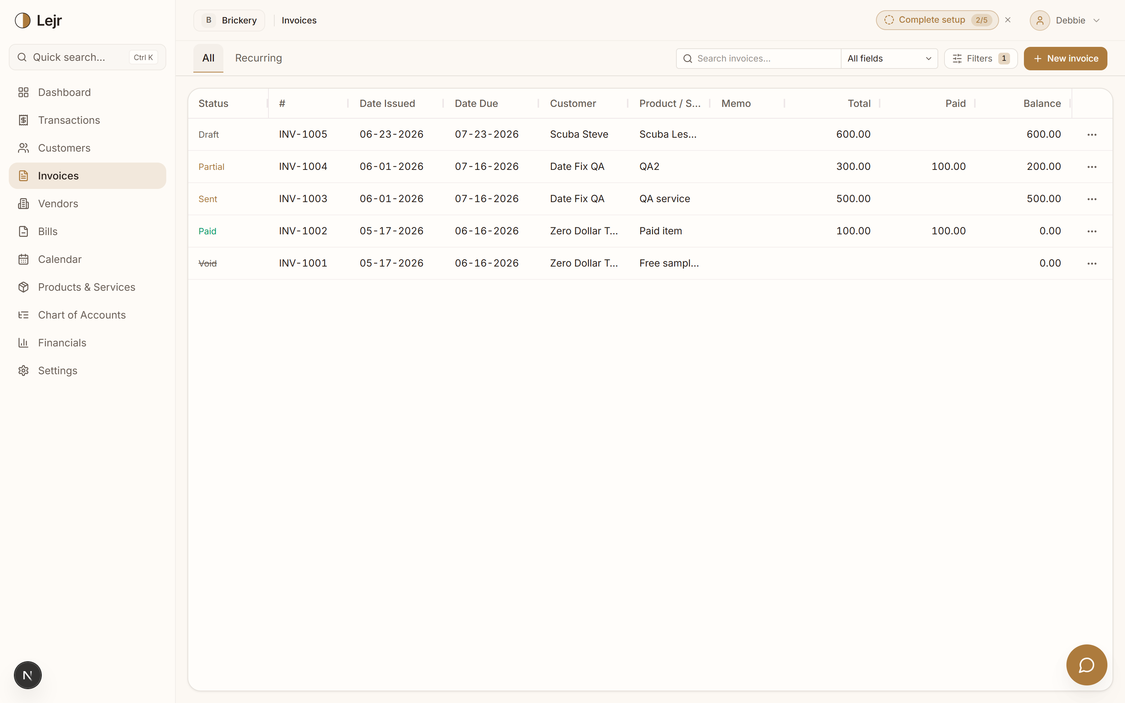Click the 200.00 balance value
This screenshot has height=703, width=1125.
1044,167
